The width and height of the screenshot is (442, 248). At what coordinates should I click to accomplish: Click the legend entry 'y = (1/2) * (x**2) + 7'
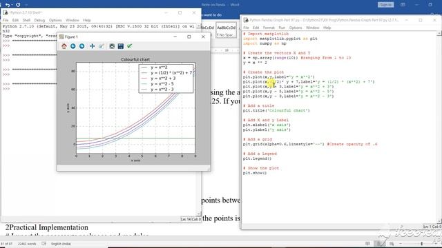(x=171, y=73)
